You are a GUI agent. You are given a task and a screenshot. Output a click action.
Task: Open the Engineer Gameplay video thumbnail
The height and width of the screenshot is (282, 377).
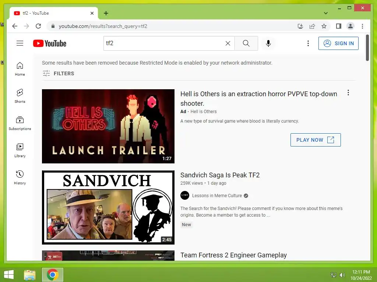click(x=108, y=256)
